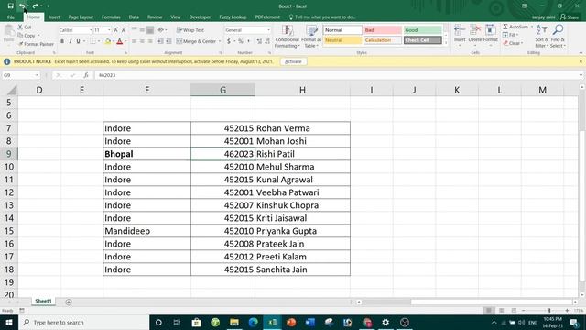586x330 pixels.
Task: Click the Name Box showing G9
Action: 20,75
